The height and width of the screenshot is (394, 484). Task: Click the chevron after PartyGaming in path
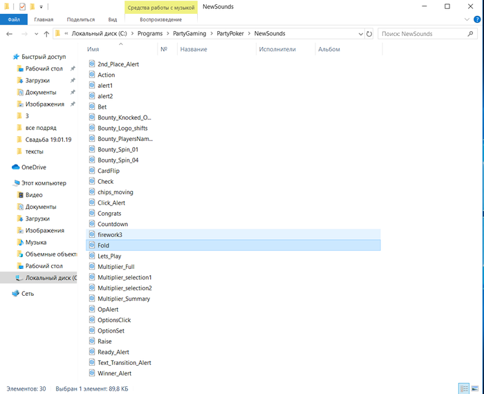tap(212, 34)
